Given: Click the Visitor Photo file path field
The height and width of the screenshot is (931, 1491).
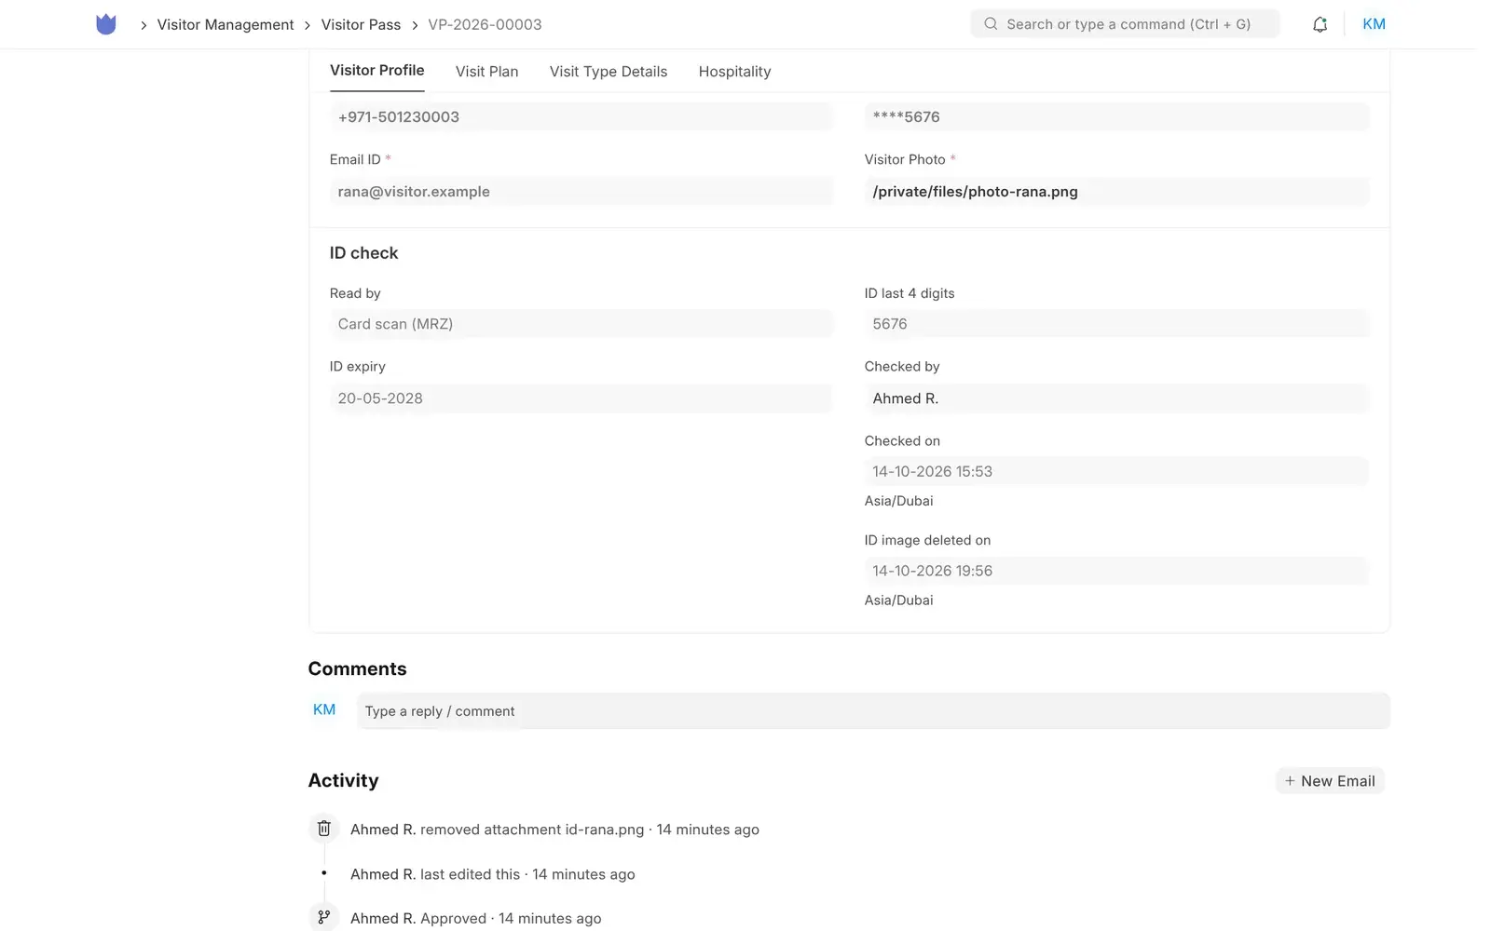Looking at the screenshot, I should tap(1116, 192).
